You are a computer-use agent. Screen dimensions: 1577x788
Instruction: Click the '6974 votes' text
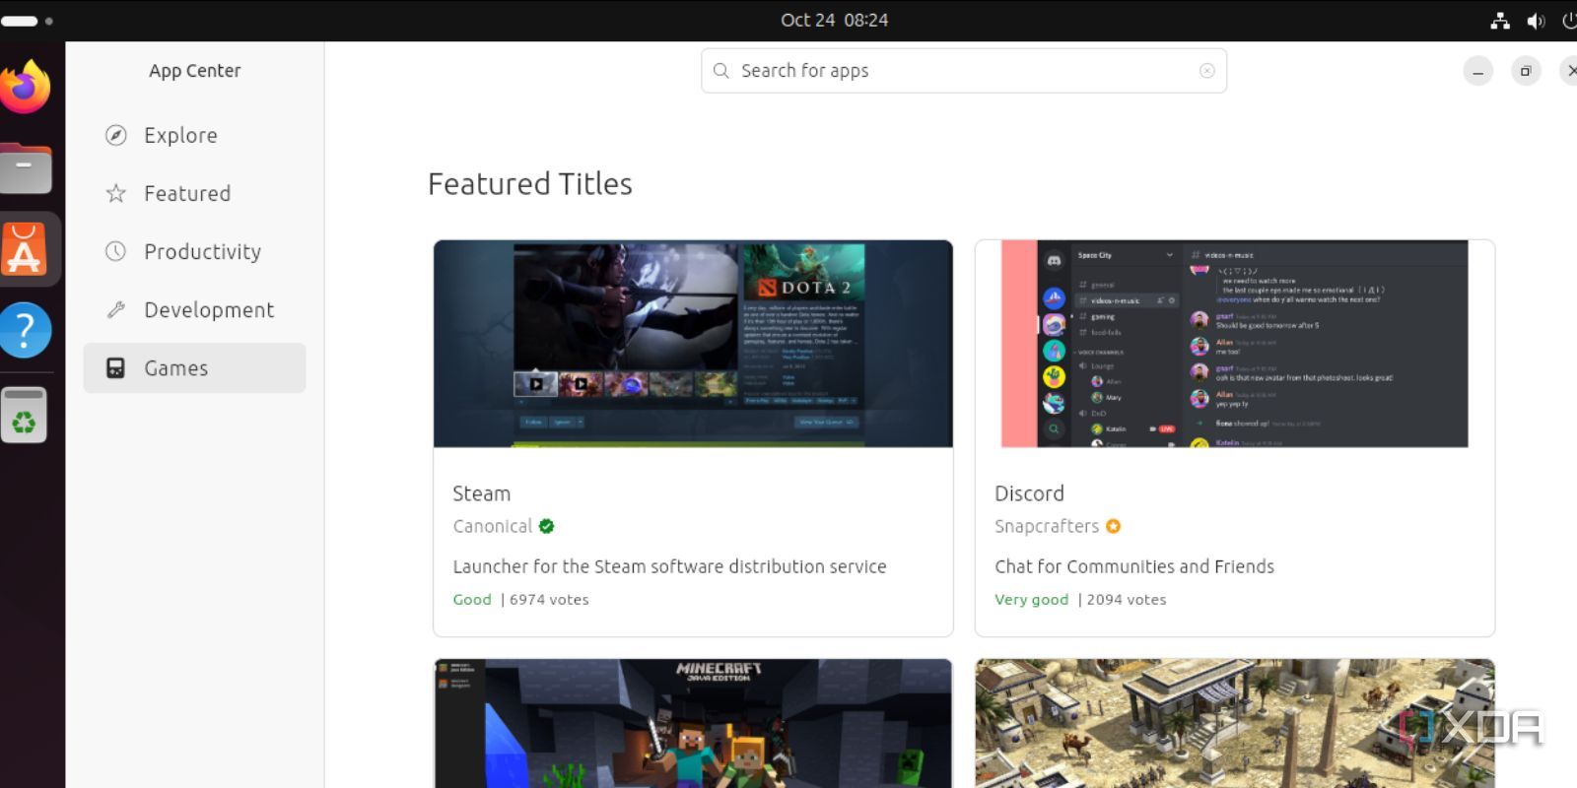click(x=549, y=599)
